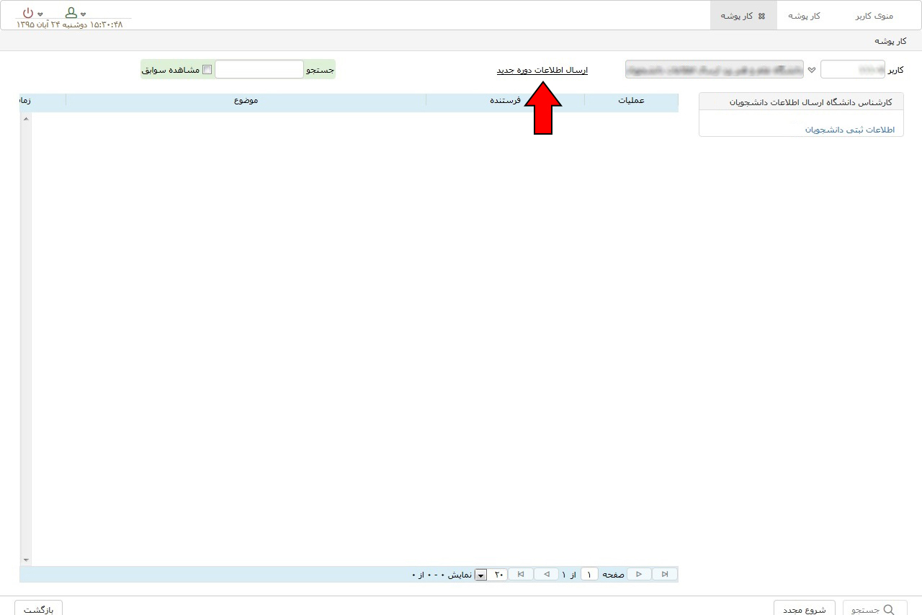The image size is (922, 615).
Task: Jump to the last results page
Action: pyautogui.click(x=521, y=574)
